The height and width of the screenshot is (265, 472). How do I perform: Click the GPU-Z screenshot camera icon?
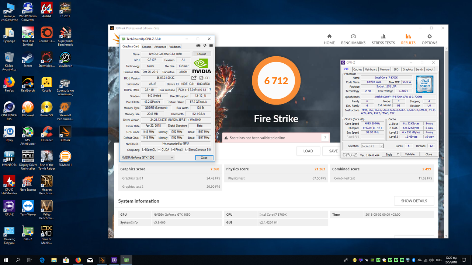198,46
